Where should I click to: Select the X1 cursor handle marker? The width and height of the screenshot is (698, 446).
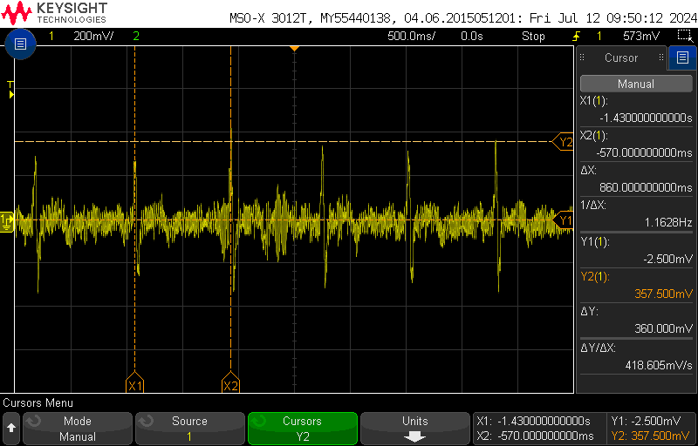point(134,383)
